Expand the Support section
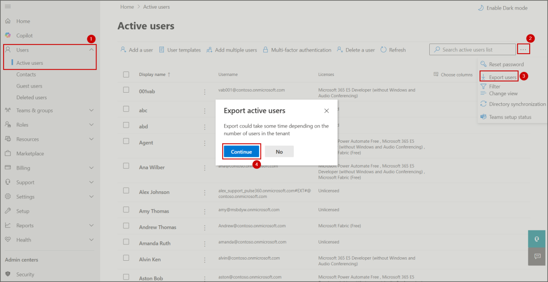Viewport: 548px width, 282px height. coord(91,182)
